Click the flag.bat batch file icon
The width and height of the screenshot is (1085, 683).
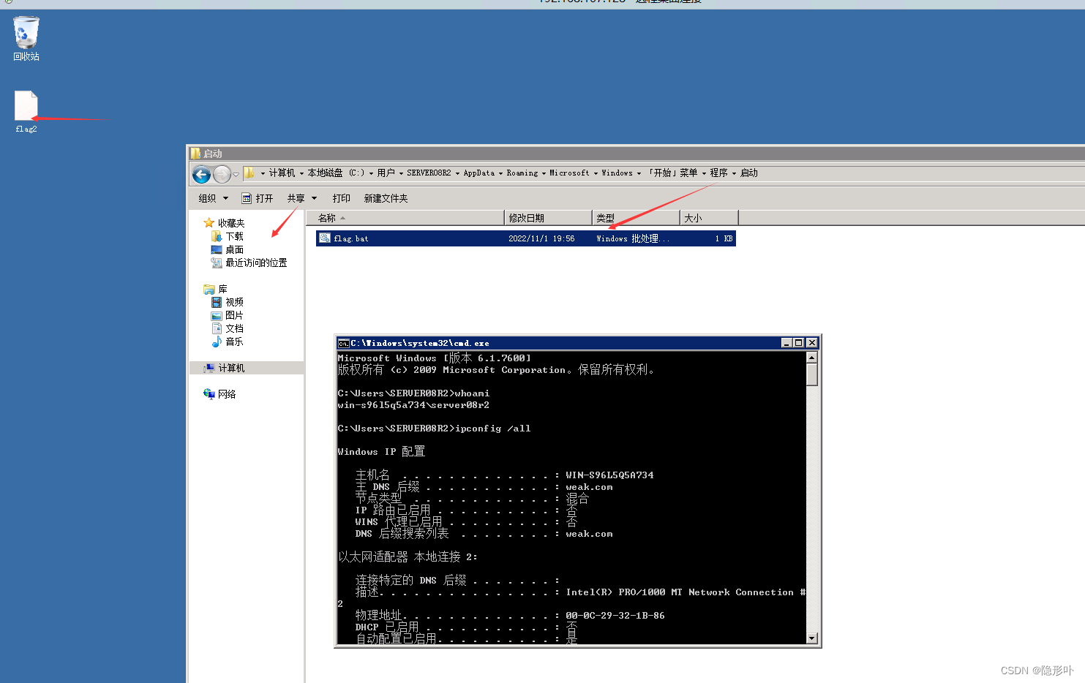tap(325, 238)
